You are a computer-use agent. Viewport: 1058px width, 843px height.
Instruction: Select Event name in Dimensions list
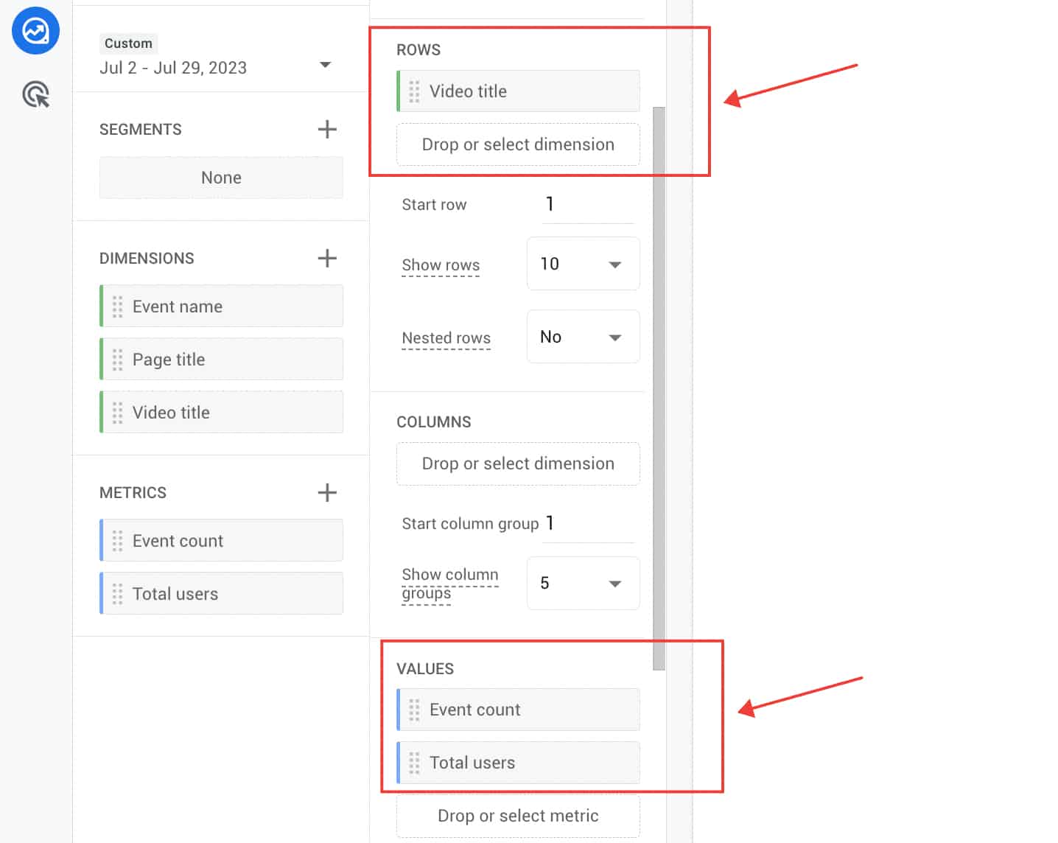221,307
